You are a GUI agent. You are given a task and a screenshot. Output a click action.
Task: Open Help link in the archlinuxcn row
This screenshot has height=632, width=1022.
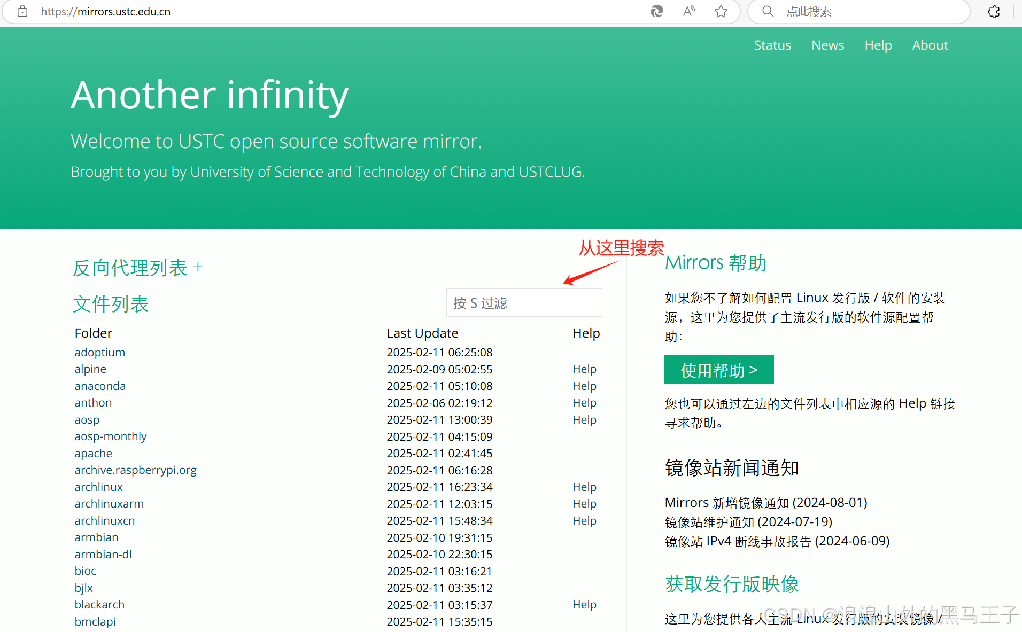coord(584,521)
